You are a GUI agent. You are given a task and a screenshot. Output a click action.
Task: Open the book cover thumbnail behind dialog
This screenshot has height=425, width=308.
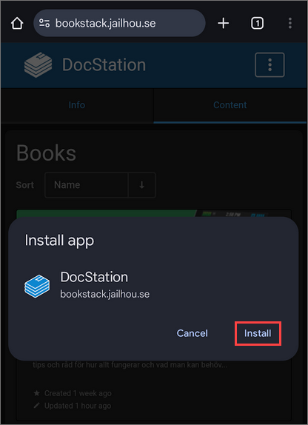(154, 213)
